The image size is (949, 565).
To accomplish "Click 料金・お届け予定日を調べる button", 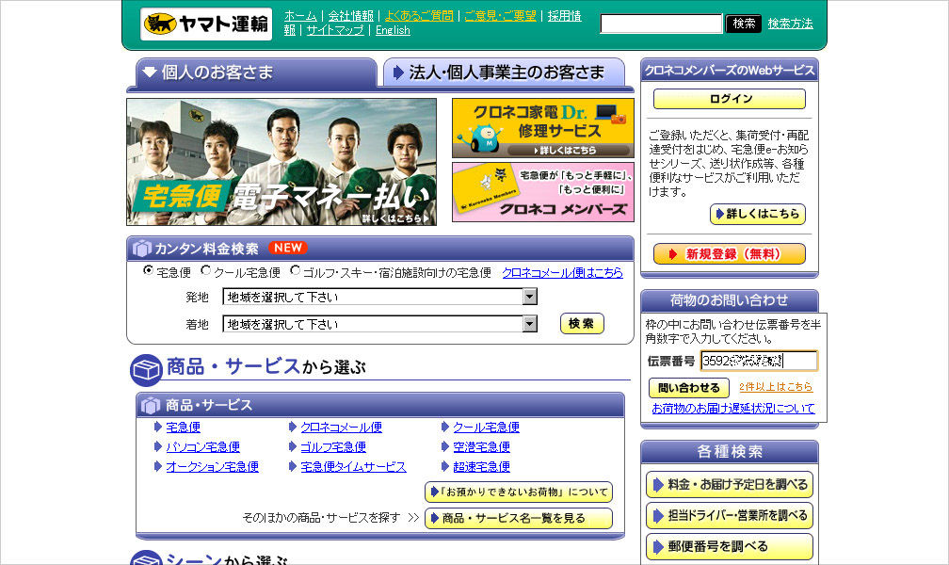I will pyautogui.click(x=730, y=484).
